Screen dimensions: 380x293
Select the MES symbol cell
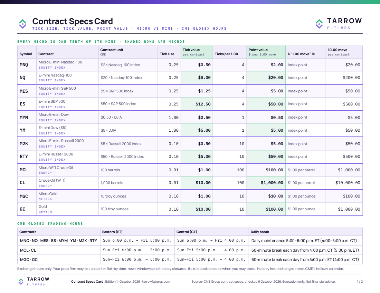point(27,91)
